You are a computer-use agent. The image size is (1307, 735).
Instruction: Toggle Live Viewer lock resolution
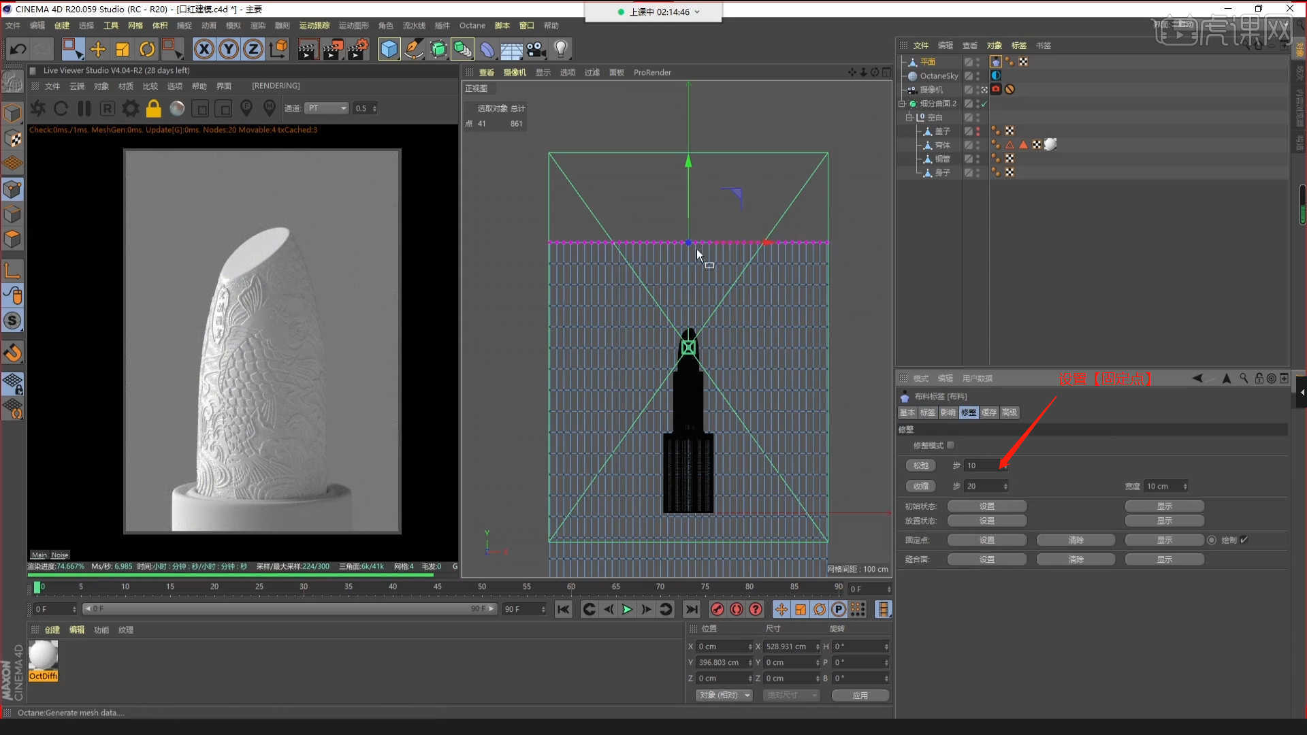[x=154, y=108]
